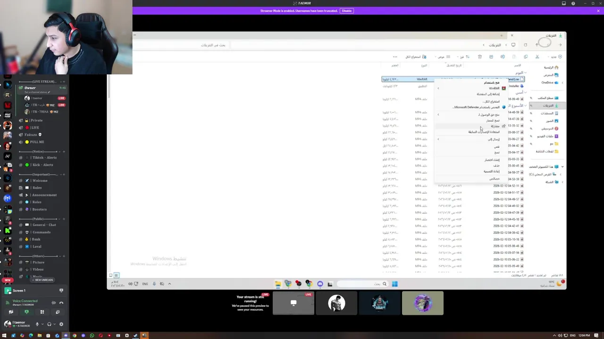Toggle screen share button in voice panel

[26, 312]
